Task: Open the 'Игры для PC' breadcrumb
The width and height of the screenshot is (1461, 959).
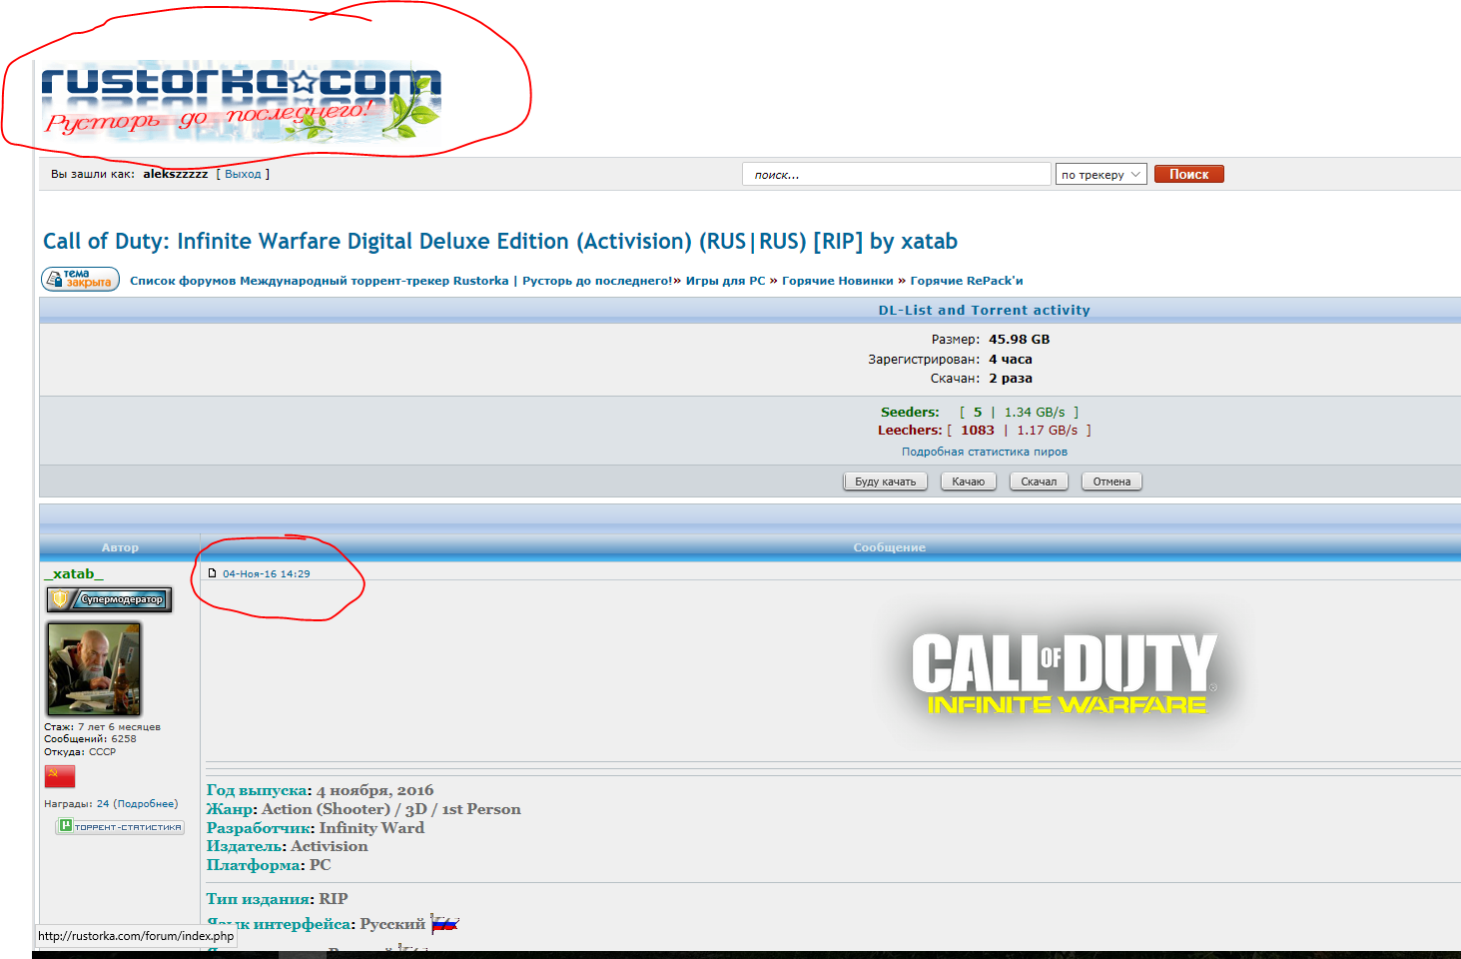Action: [725, 281]
